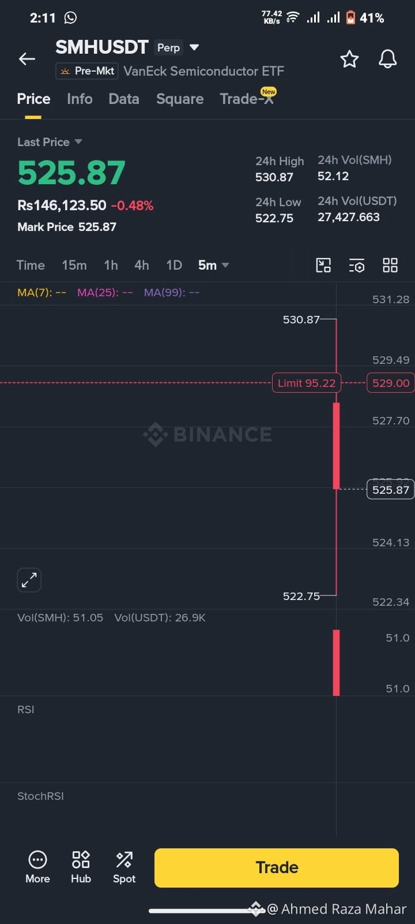Switch to the Info tab
The width and height of the screenshot is (415, 924).
click(80, 99)
